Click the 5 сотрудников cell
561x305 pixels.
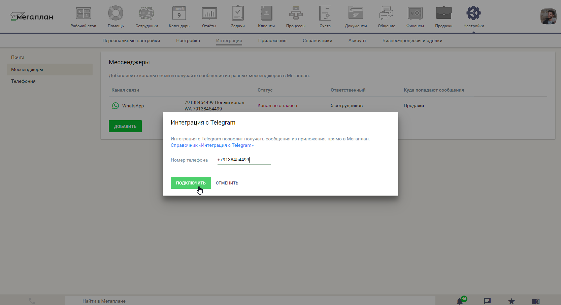pyautogui.click(x=346, y=105)
